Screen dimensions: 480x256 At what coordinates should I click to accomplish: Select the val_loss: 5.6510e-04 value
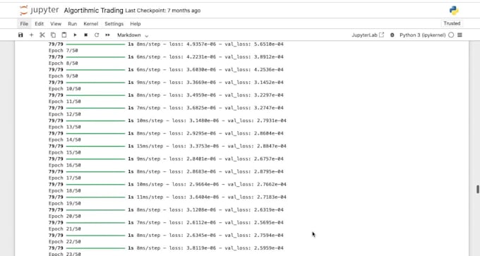click(254, 44)
